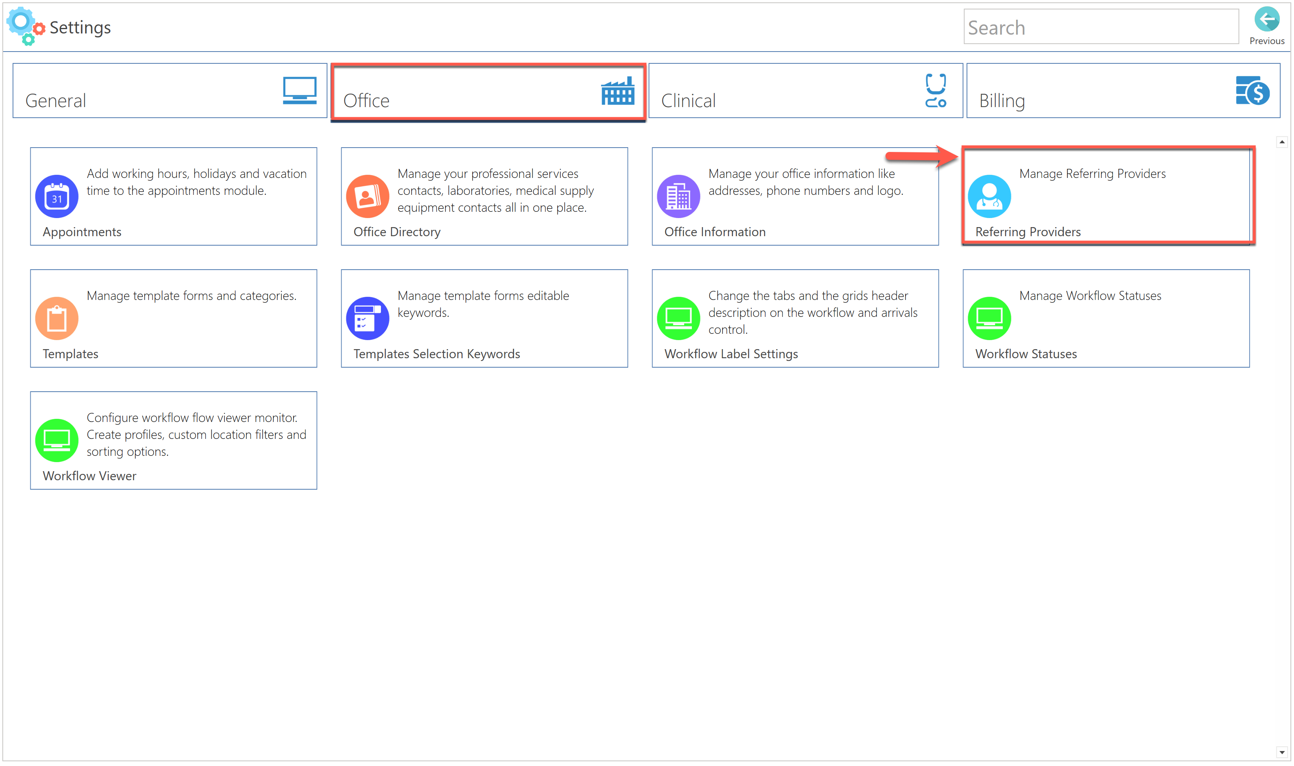Click the Workflow Viewer monitor icon
Image resolution: width=1294 pixels, height=766 pixels.
click(x=57, y=440)
